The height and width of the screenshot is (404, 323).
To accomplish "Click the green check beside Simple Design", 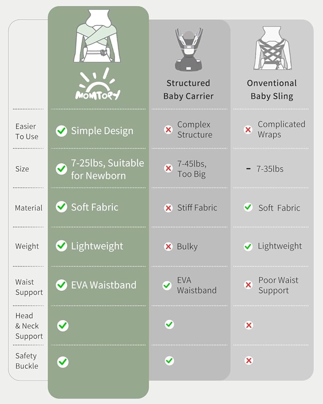I will [x=61, y=130].
